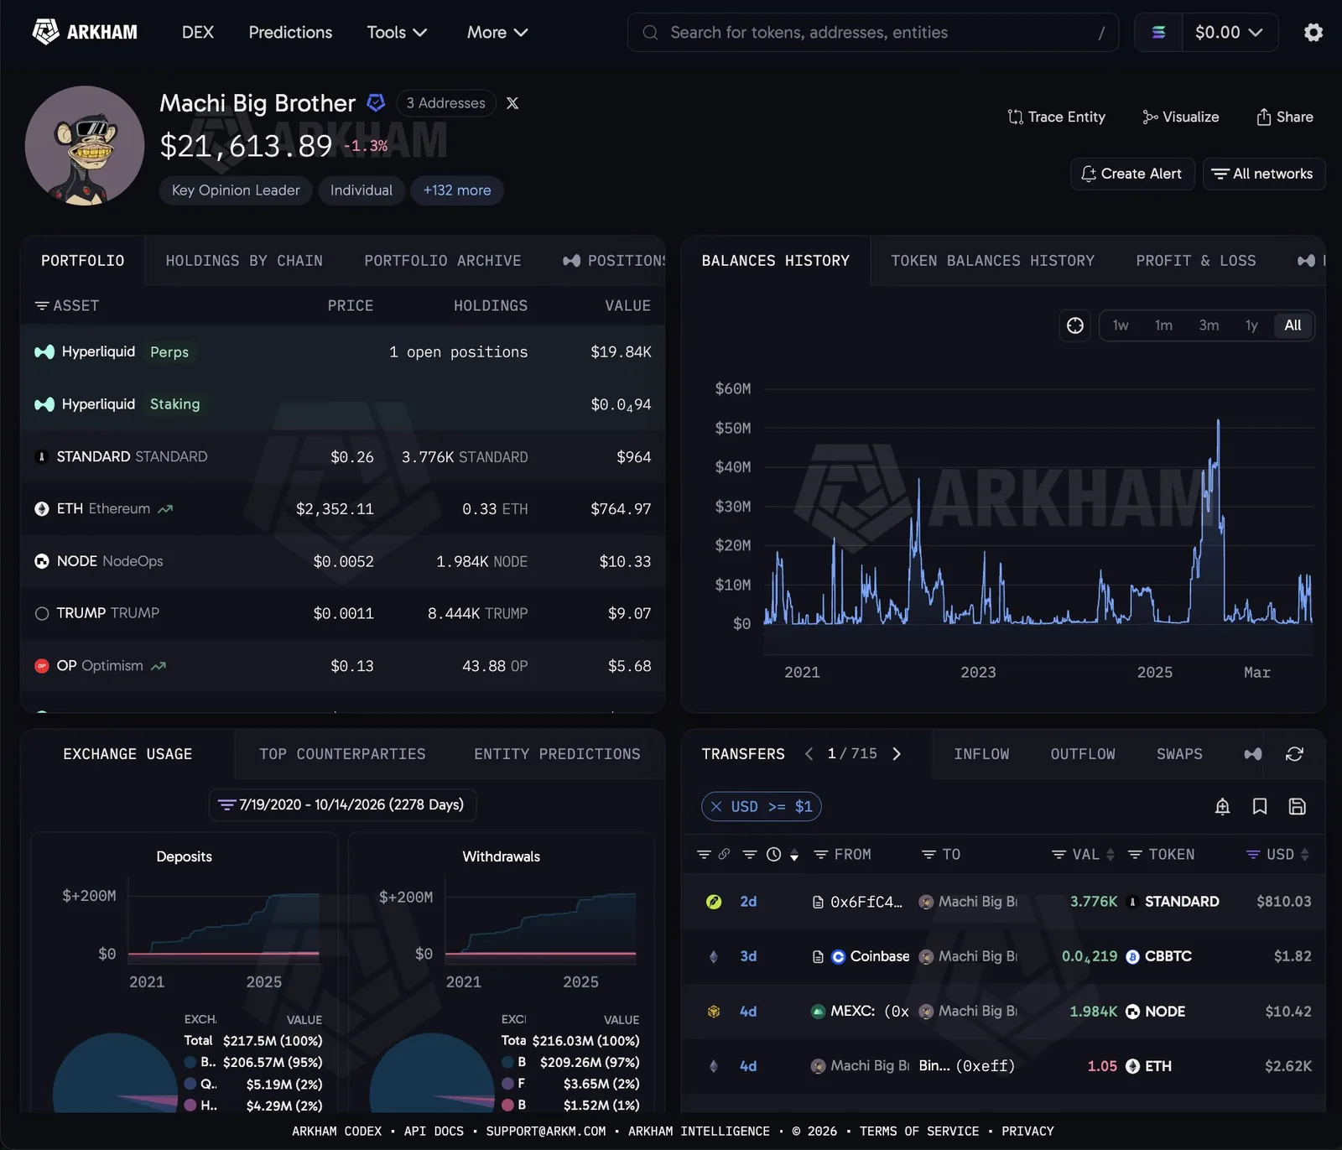Screen dimensions: 1342x1150
Task: Click the Solana network icon beside $0.00
Action: pyautogui.click(x=1158, y=32)
